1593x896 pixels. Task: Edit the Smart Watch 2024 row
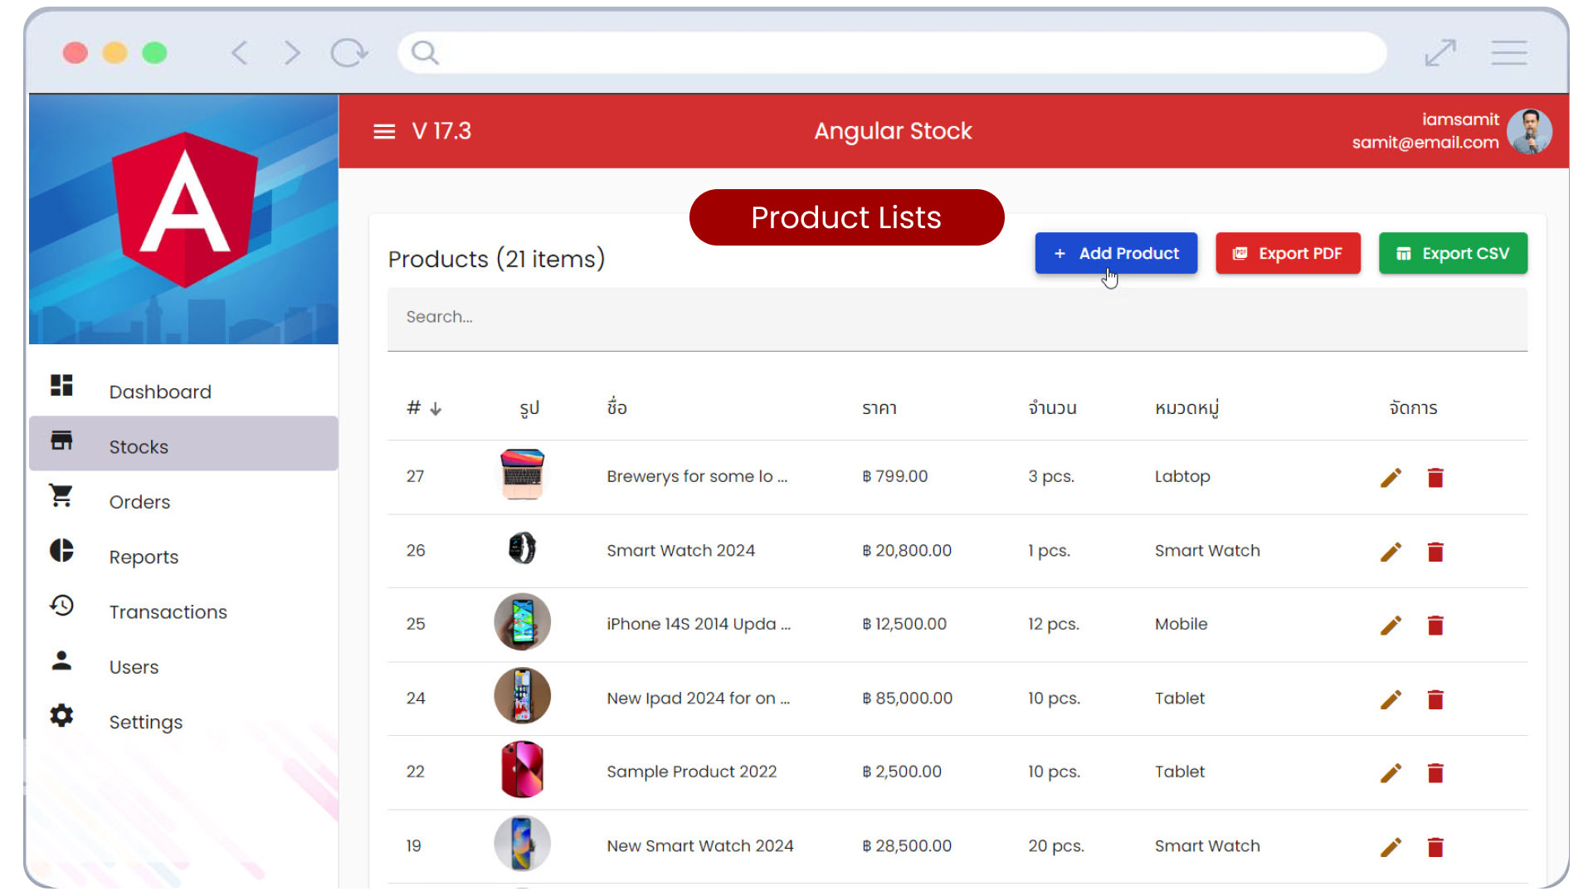pyautogui.click(x=1391, y=552)
